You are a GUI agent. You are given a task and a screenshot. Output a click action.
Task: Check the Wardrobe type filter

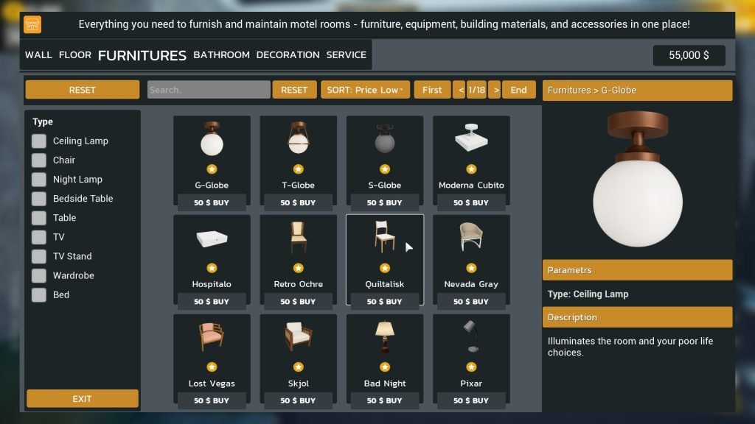coord(38,275)
